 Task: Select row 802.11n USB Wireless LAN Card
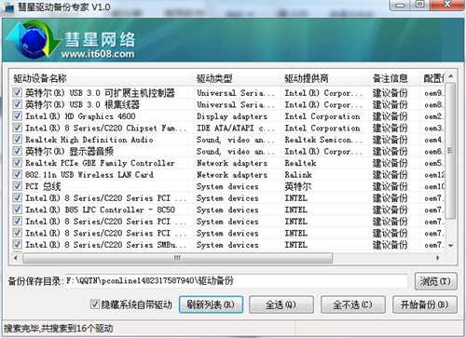point(228,174)
